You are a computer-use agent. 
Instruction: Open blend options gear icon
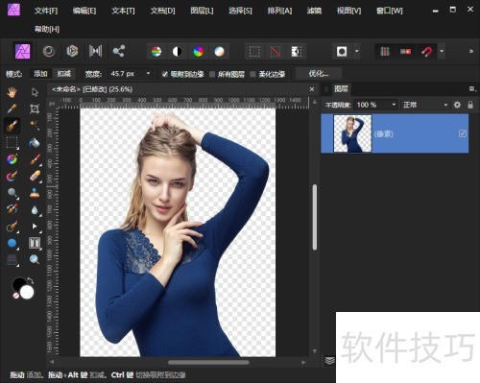tap(457, 105)
